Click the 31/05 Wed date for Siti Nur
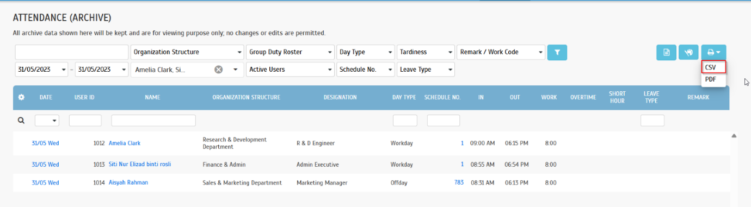 tap(45, 165)
